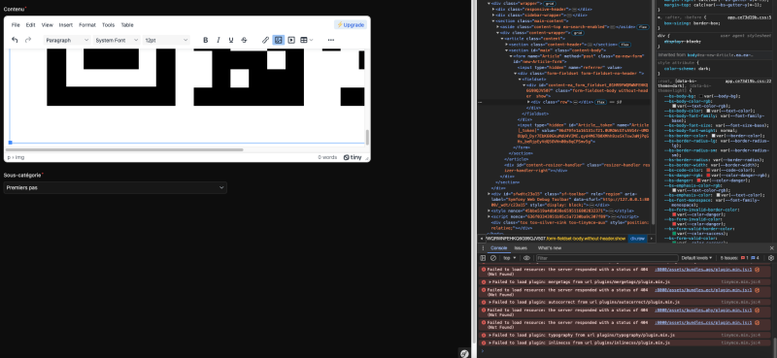
Task: Open the Edit menu in editor
Action: tap(30, 25)
